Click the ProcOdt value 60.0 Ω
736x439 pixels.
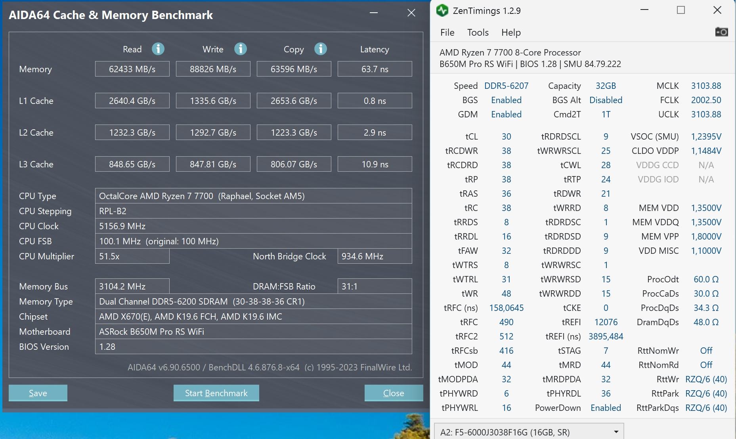tap(706, 280)
